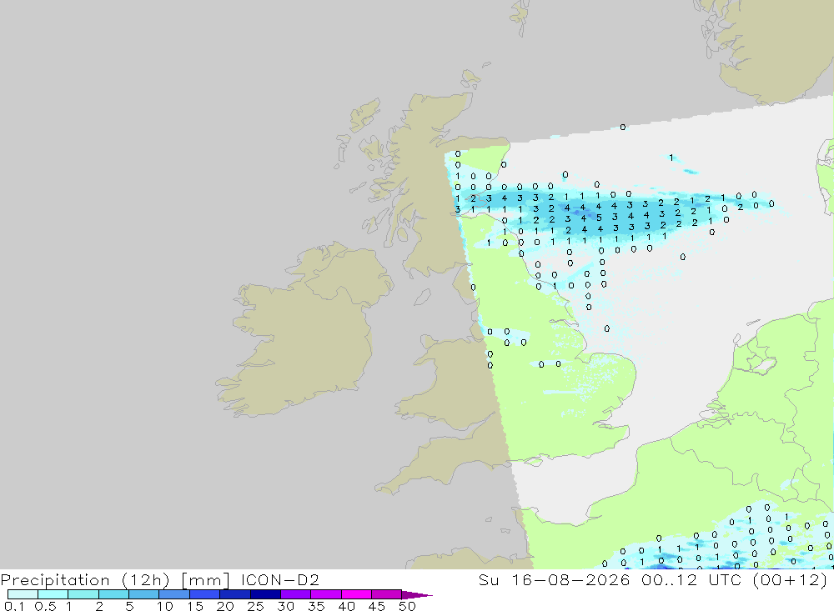
Task: Click the legend arrow tip beyond 50
Action: click(418, 594)
